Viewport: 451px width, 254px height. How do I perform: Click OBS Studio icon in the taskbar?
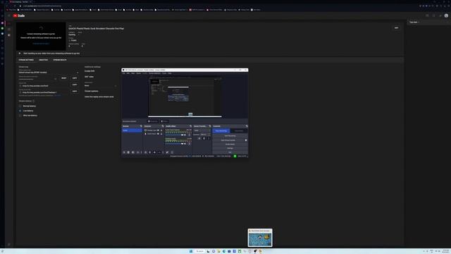click(x=255, y=251)
